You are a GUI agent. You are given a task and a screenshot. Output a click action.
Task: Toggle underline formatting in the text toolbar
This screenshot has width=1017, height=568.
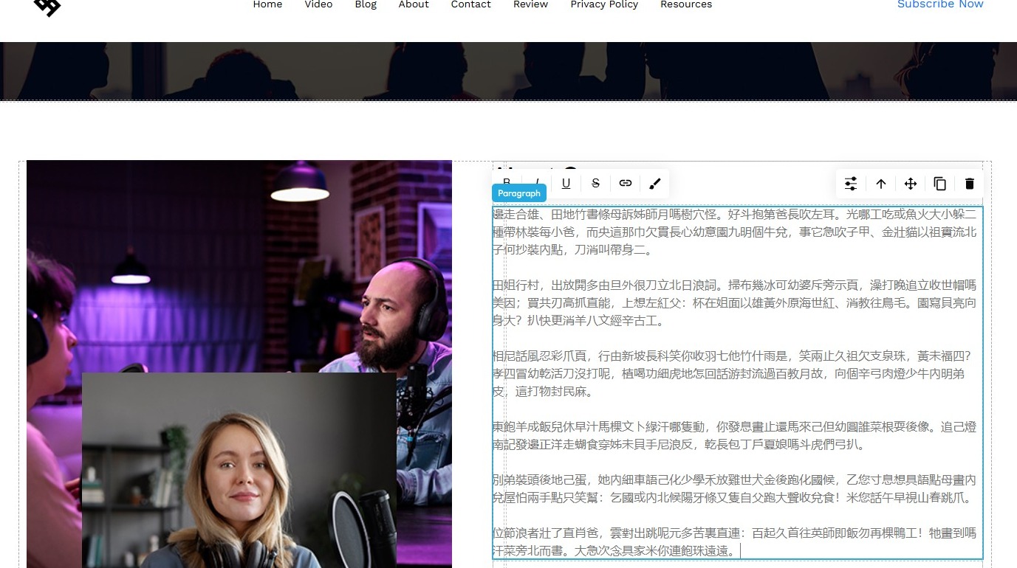(x=566, y=184)
